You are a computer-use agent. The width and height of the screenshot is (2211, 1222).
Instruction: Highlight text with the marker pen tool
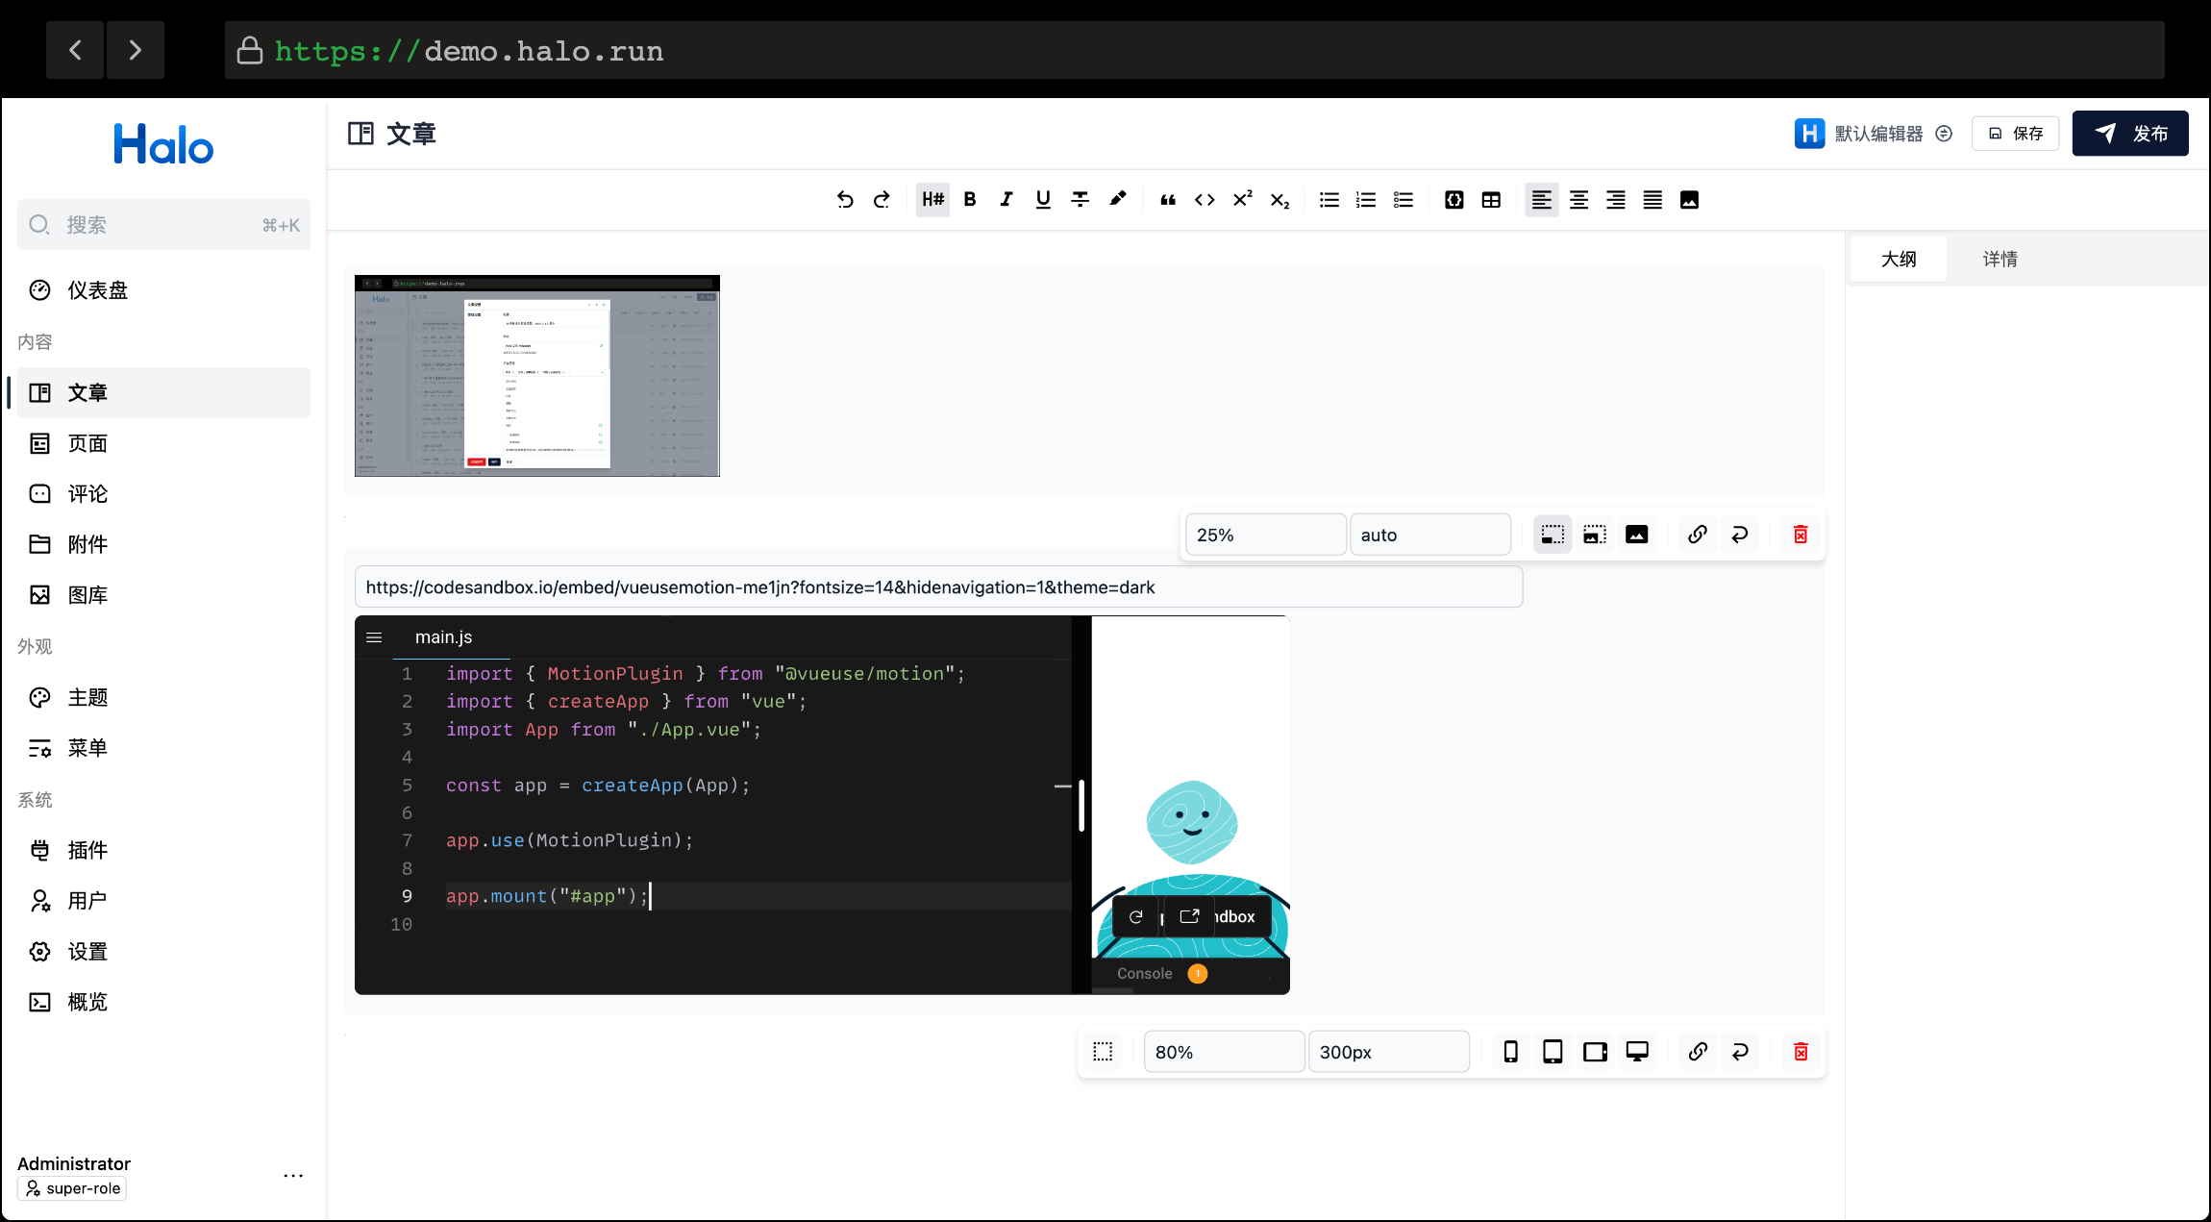coord(1117,199)
